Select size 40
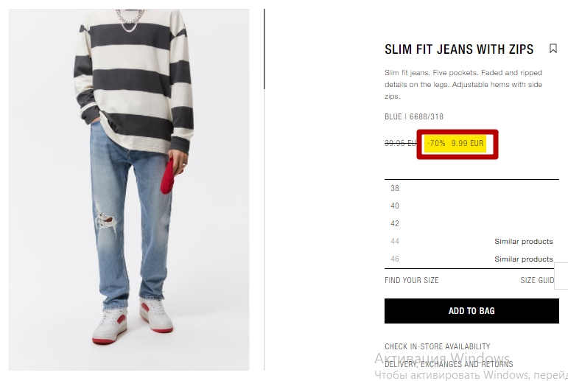Viewport: 568px width, 381px height. (x=471, y=206)
